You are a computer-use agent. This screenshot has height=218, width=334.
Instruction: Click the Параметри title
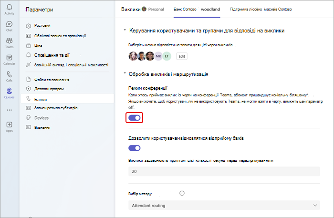tap(40, 10)
